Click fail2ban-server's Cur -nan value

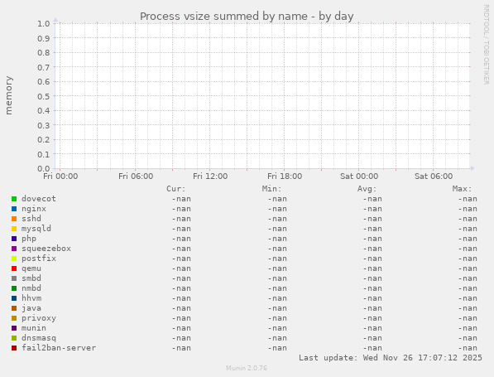coord(181,348)
